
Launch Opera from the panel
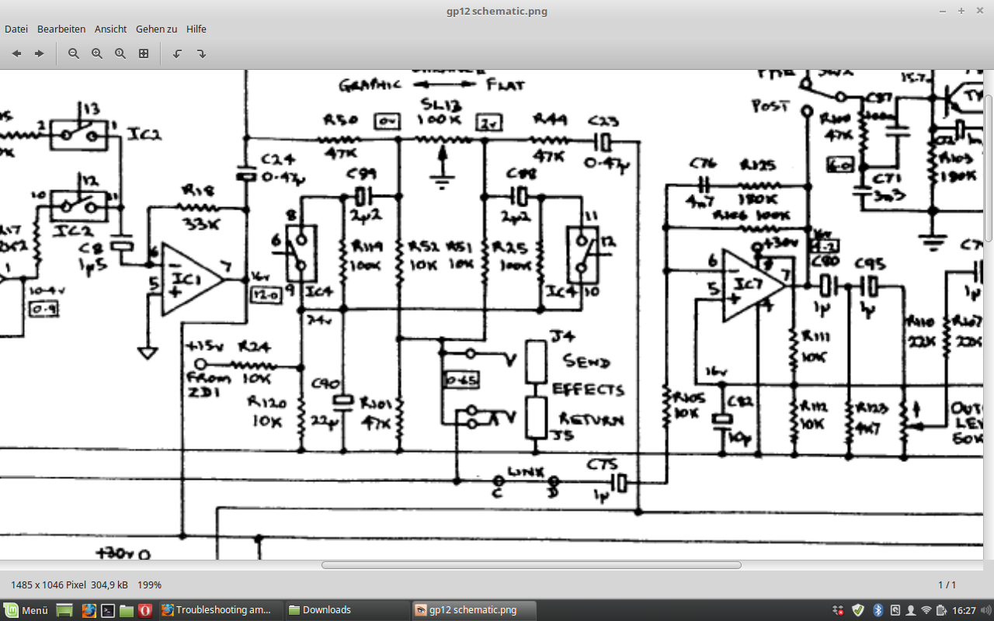point(145,610)
